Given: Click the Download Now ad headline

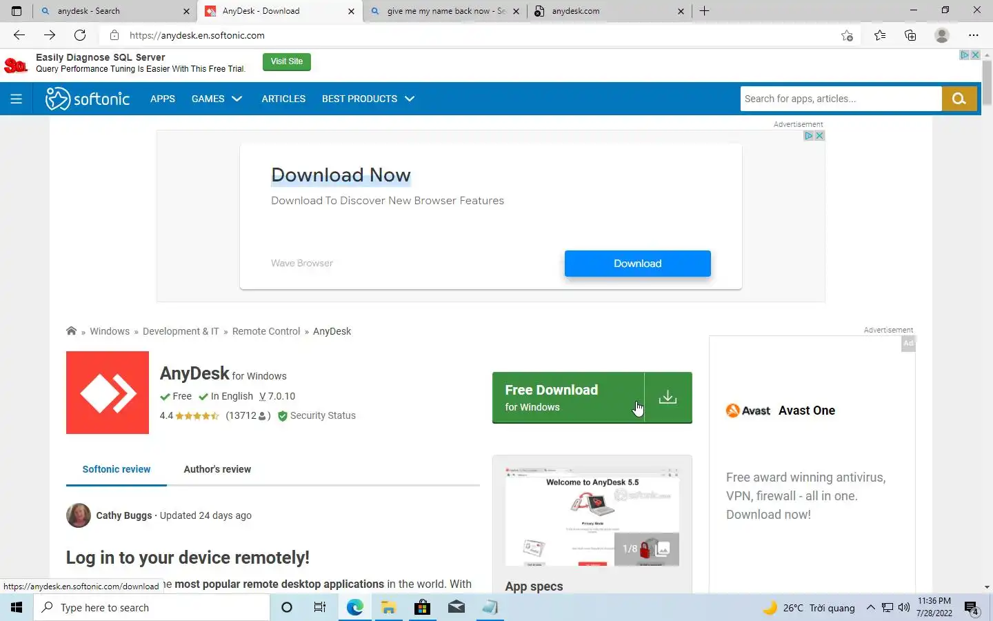Looking at the screenshot, I should coord(341,175).
